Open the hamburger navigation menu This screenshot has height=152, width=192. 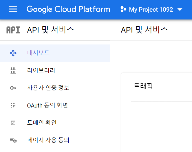click(13, 9)
